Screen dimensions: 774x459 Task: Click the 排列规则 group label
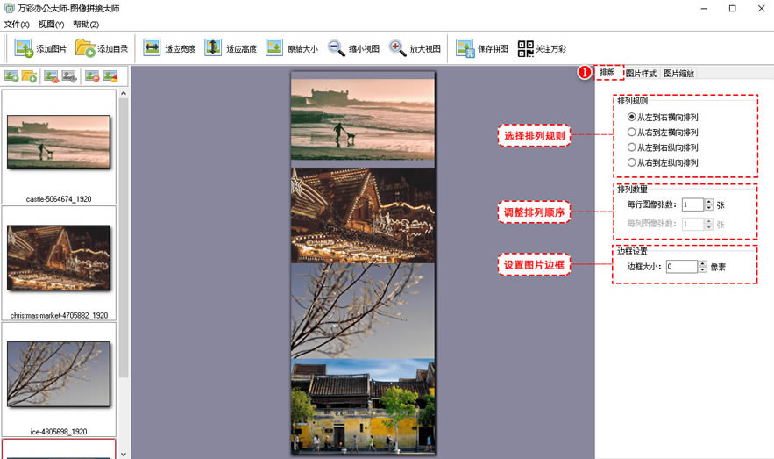[x=632, y=101]
